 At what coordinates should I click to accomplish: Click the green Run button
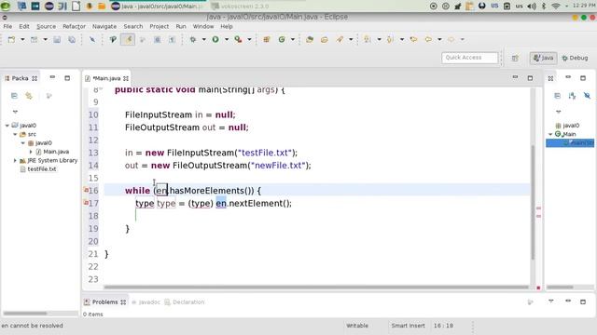(x=215, y=39)
